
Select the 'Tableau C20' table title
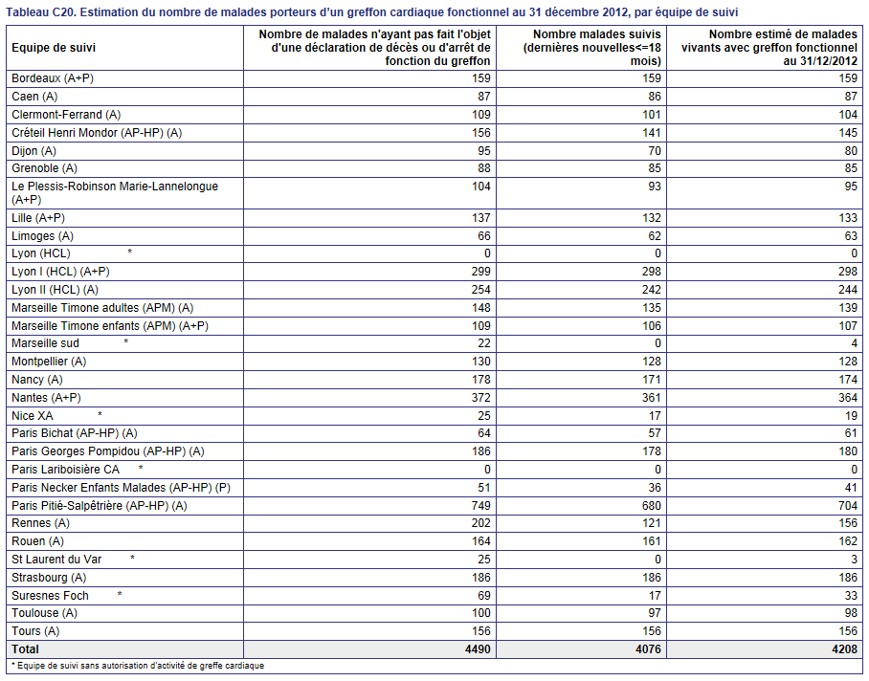[x=371, y=12]
